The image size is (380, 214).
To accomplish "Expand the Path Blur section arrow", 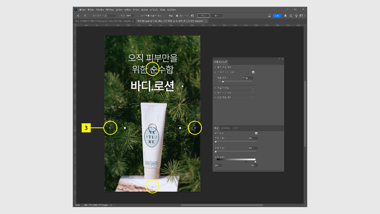I will click(x=215, y=93).
